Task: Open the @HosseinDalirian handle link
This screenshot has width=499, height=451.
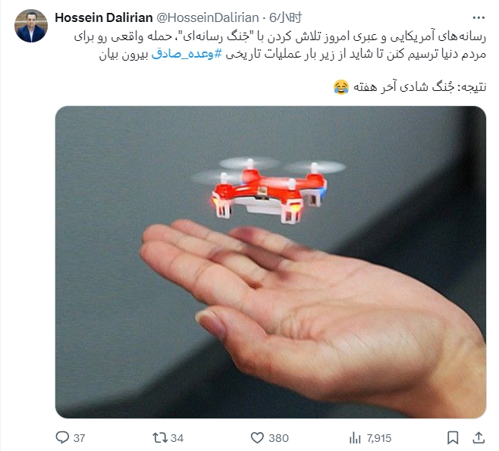Action: click(x=207, y=17)
